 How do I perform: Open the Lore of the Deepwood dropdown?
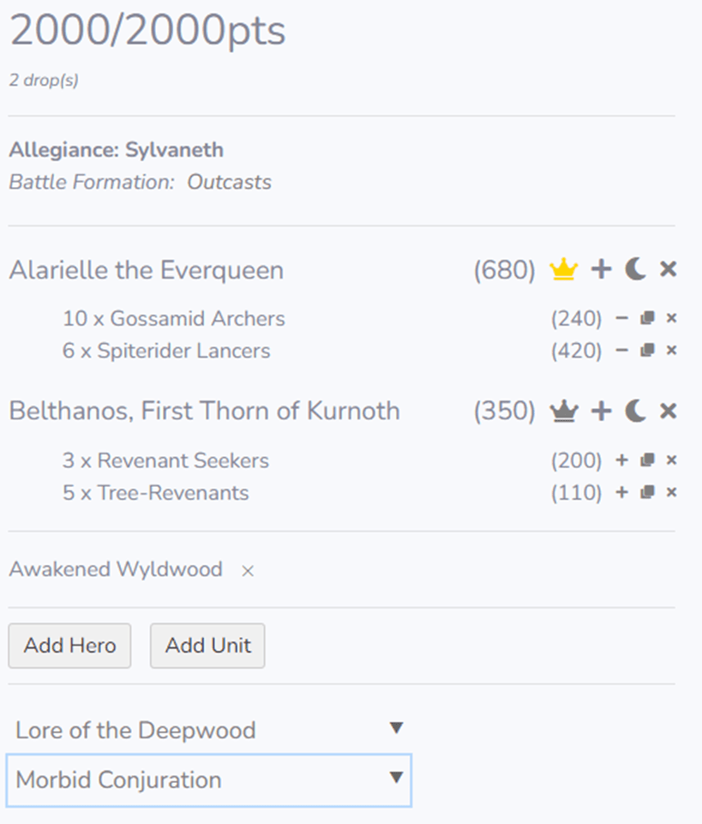(209, 730)
